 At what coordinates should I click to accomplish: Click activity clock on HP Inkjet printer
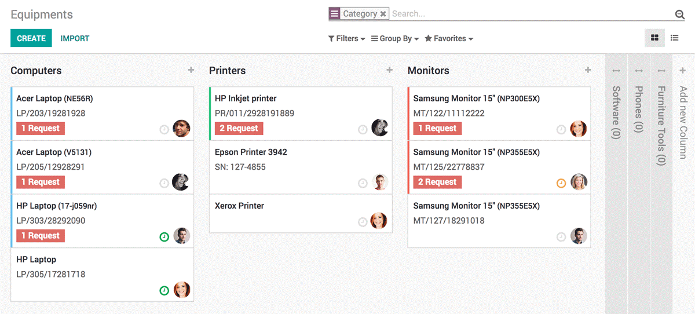pos(363,129)
